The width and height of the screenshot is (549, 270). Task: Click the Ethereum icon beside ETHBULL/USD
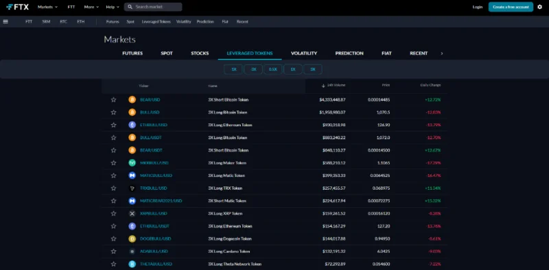[x=132, y=125]
